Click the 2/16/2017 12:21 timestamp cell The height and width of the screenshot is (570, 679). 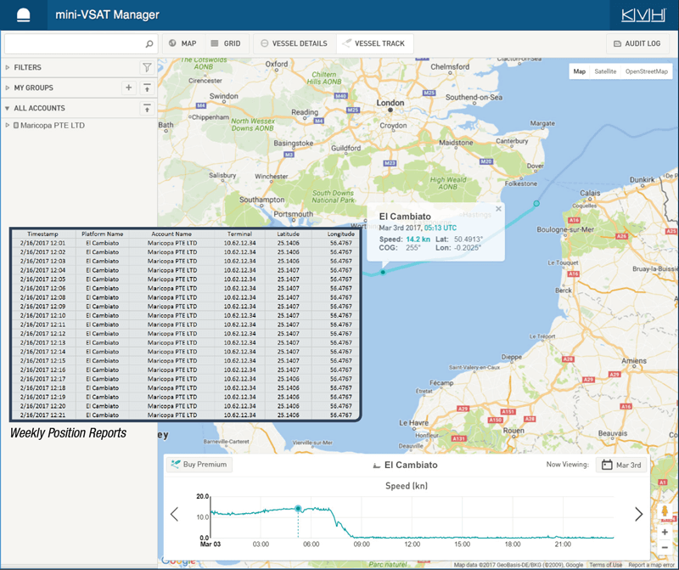tap(43, 415)
